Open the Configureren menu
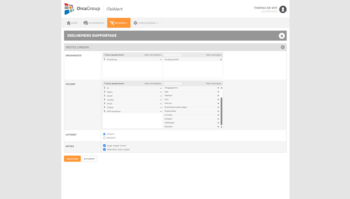 [x=146, y=23]
